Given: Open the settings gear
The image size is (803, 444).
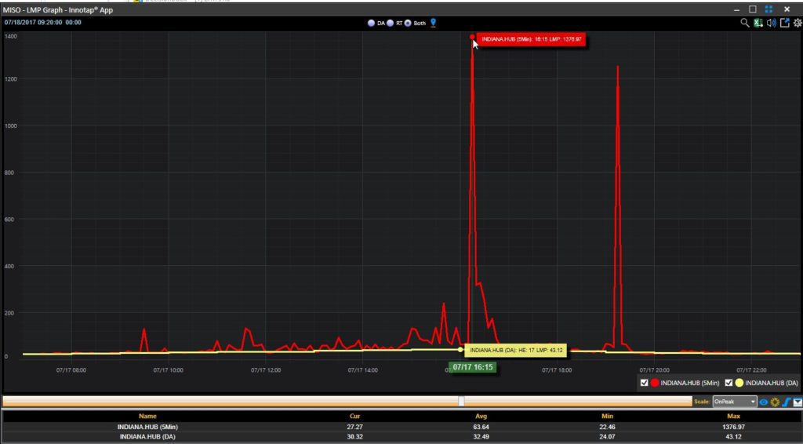Looking at the screenshot, I should pyautogui.click(x=798, y=23).
